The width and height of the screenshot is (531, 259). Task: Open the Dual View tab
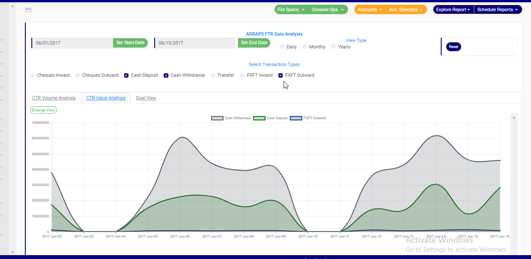146,98
